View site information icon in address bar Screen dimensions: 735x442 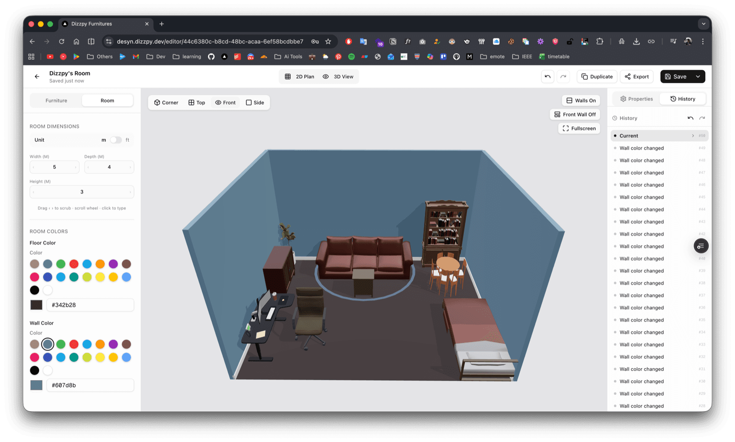(x=109, y=41)
